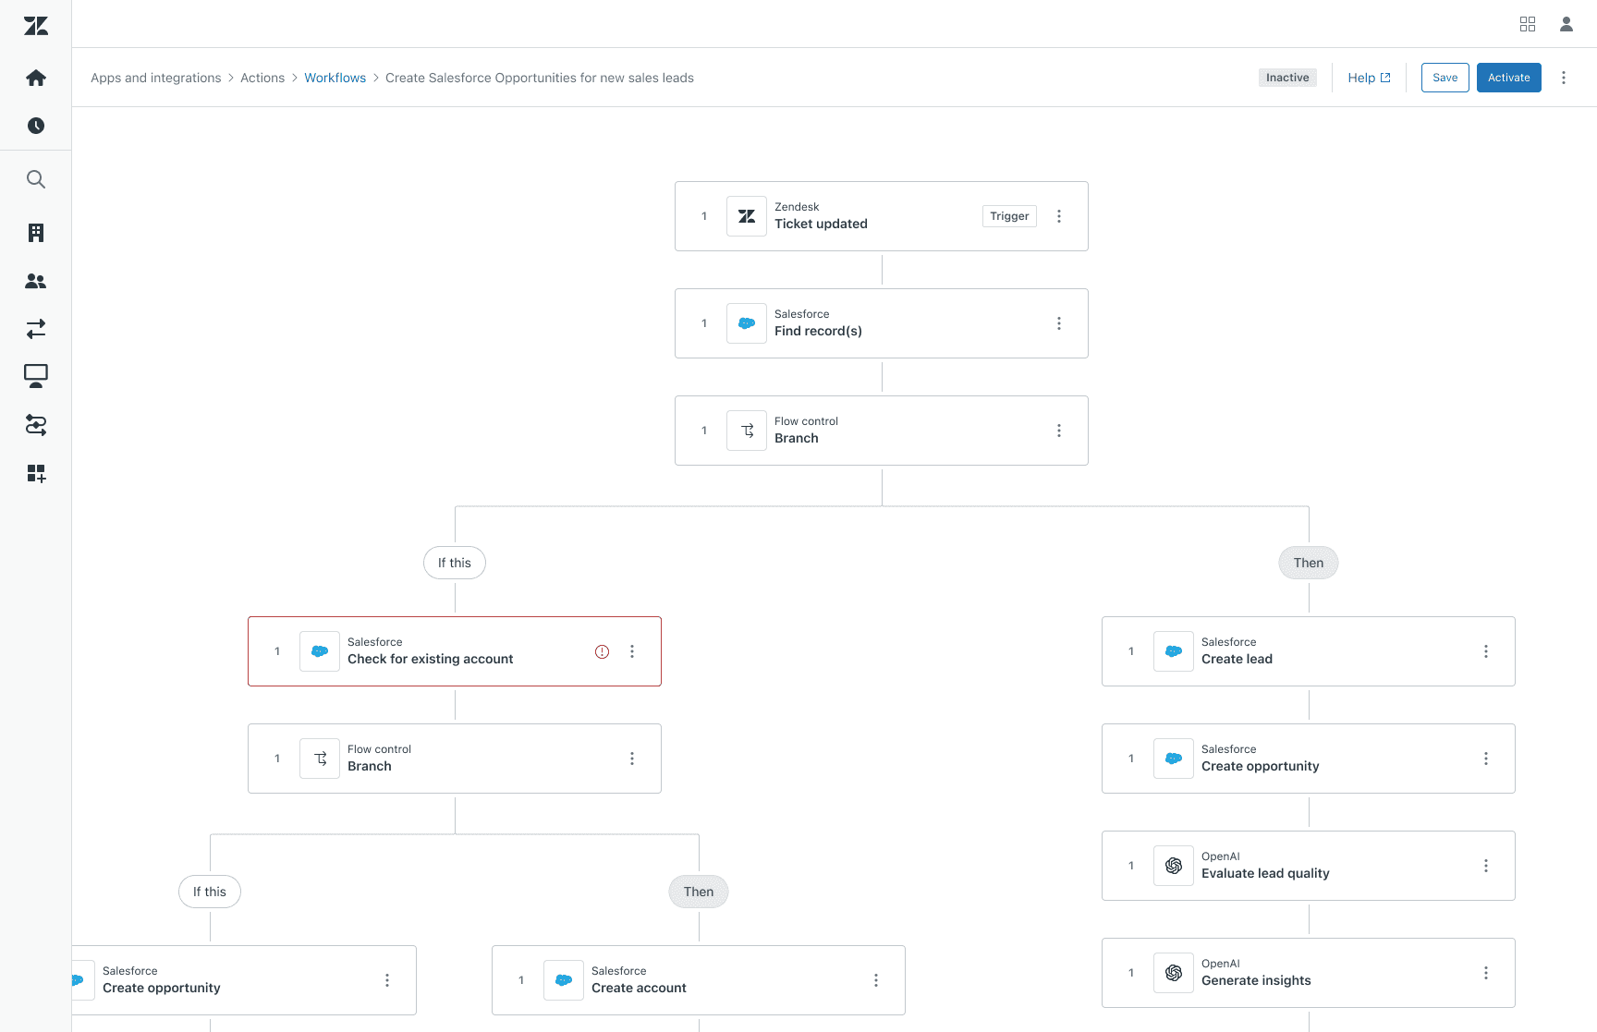
Task: Select the lower 'Then' branch label
Action: click(x=699, y=892)
